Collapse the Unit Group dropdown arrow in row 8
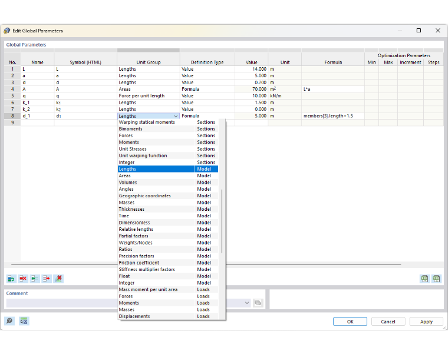This screenshot has height=354, width=448. (x=176, y=116)
